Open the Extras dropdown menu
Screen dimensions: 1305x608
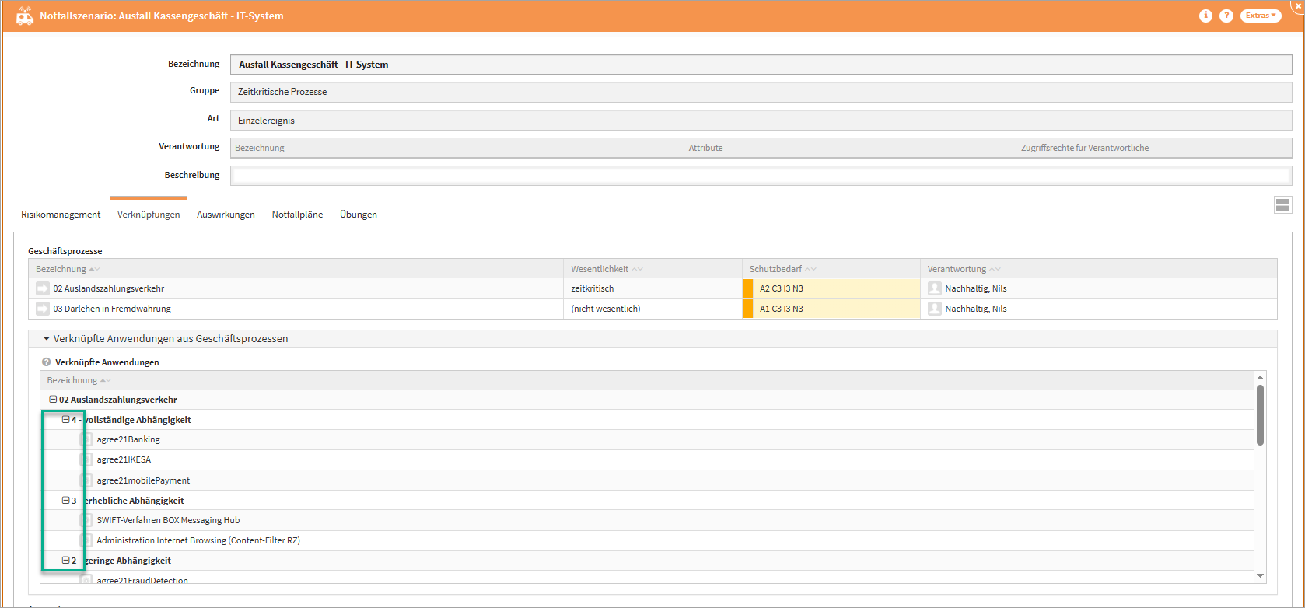click(1260, 16)
